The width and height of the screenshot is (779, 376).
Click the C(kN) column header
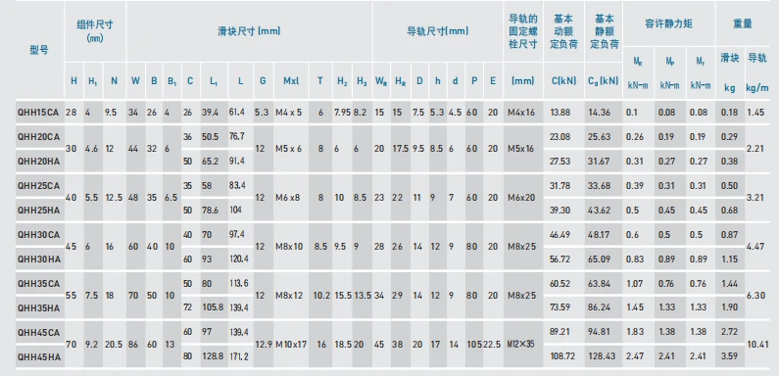[563, 80]
